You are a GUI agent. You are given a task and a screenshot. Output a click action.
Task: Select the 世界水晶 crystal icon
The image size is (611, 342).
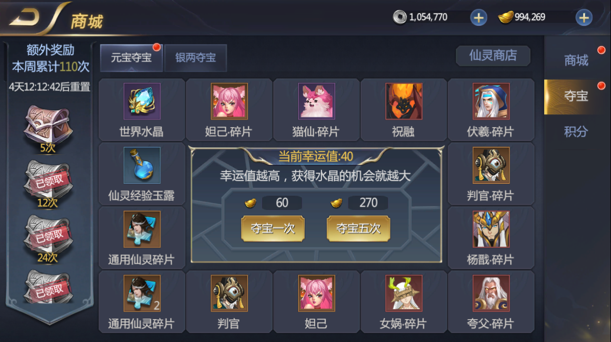142,101
